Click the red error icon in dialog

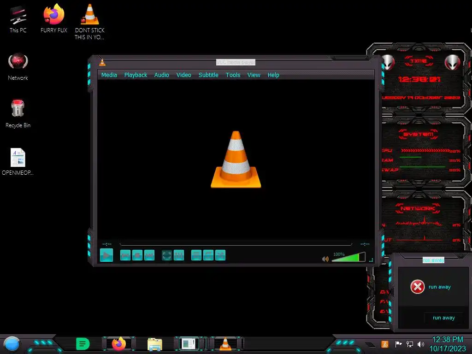click(x=418, y=287)
